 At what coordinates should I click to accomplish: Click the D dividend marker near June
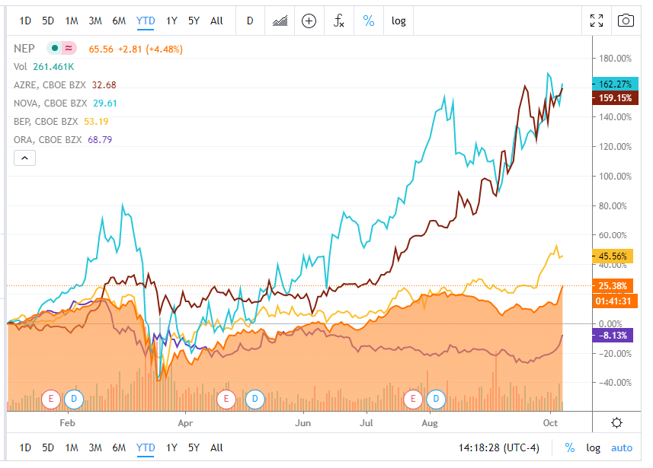click(x=254, y=399)
